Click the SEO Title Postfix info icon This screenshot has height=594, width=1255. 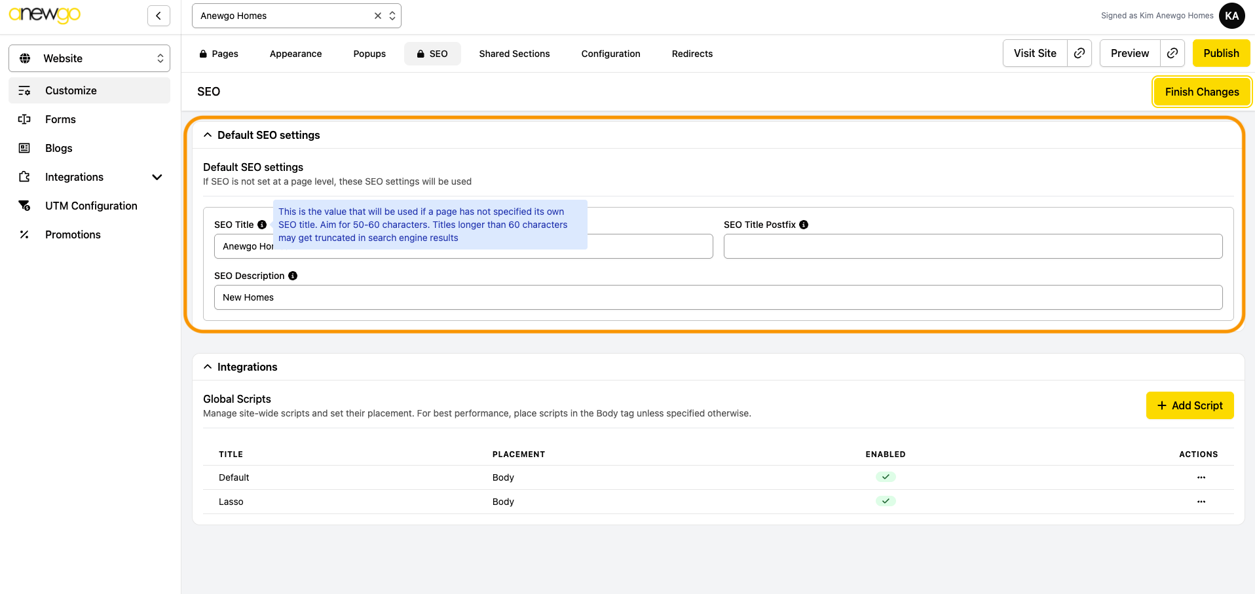coord(804,225)
